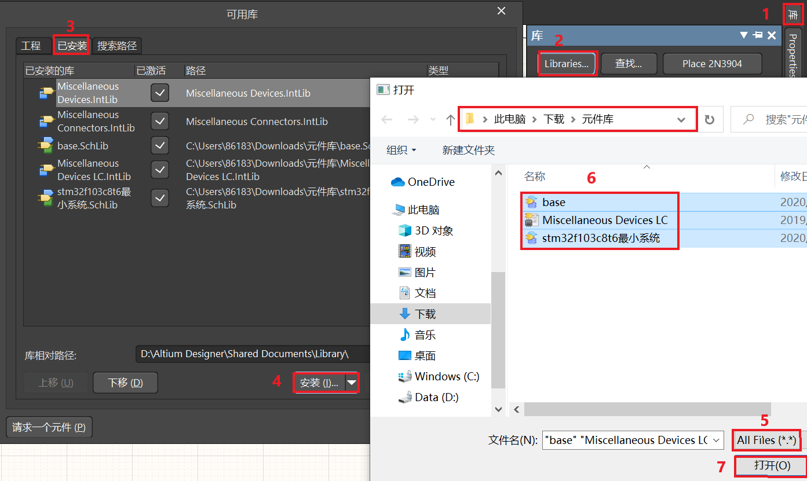Toggle checkbox for base.SchLib
The width and height of the screenshot is (807, 481).
159,146
